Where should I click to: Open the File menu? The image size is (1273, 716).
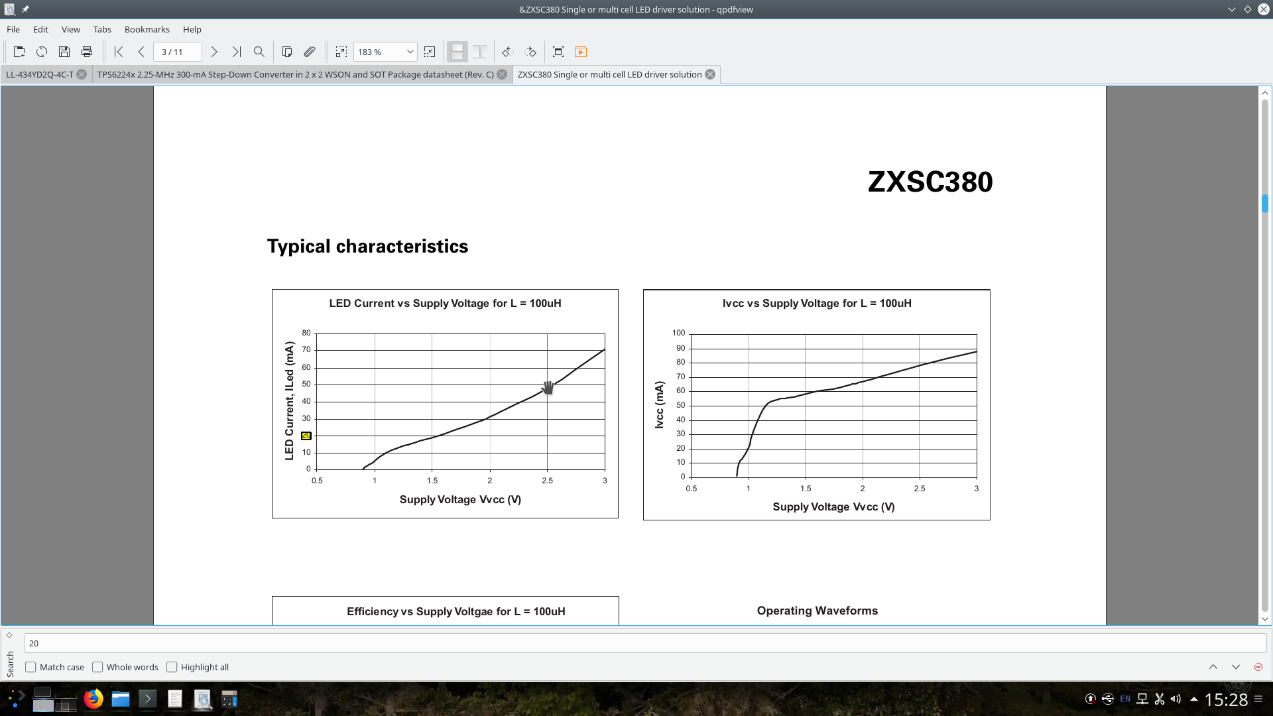point(13,29)
